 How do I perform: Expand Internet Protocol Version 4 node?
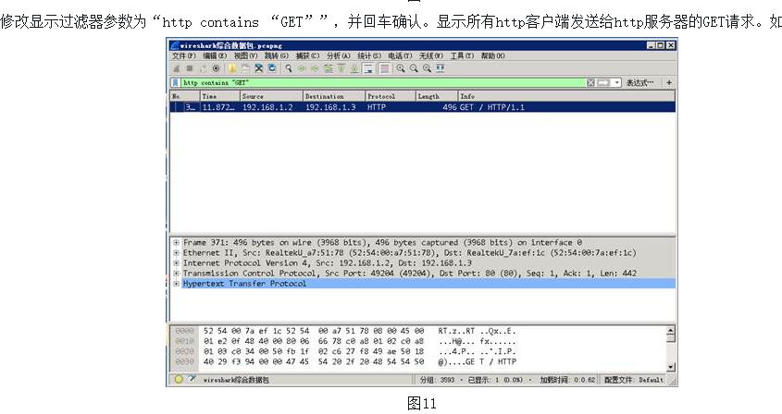tap(176, 263)
